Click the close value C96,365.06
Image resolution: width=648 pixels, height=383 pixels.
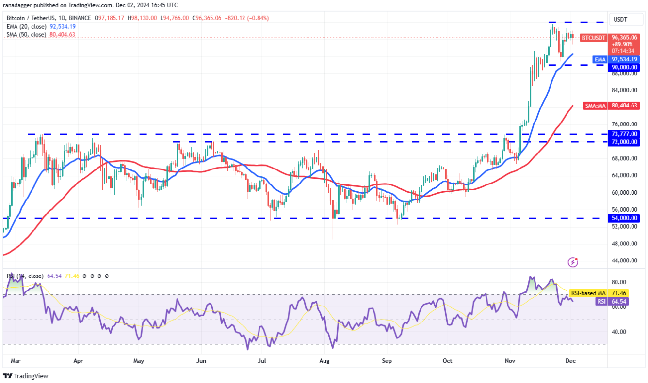(x=207, y=18)
